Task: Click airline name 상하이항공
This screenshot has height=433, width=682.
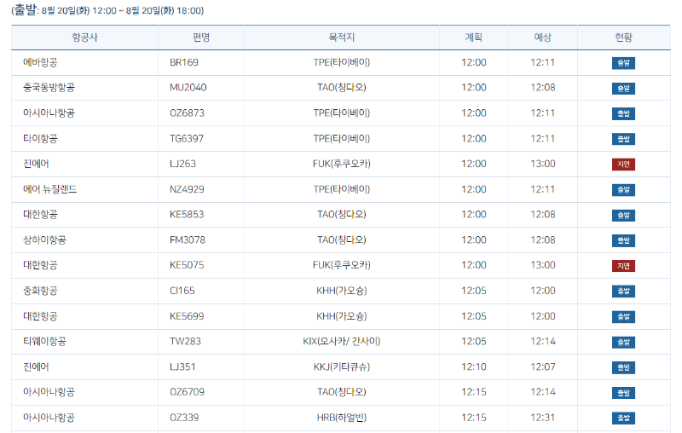Action: (44, 240)
